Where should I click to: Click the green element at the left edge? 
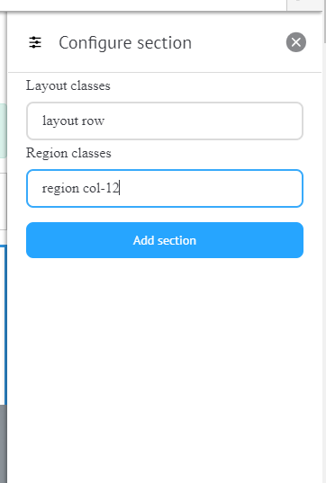pyautogui.click(x=3, y=131)
